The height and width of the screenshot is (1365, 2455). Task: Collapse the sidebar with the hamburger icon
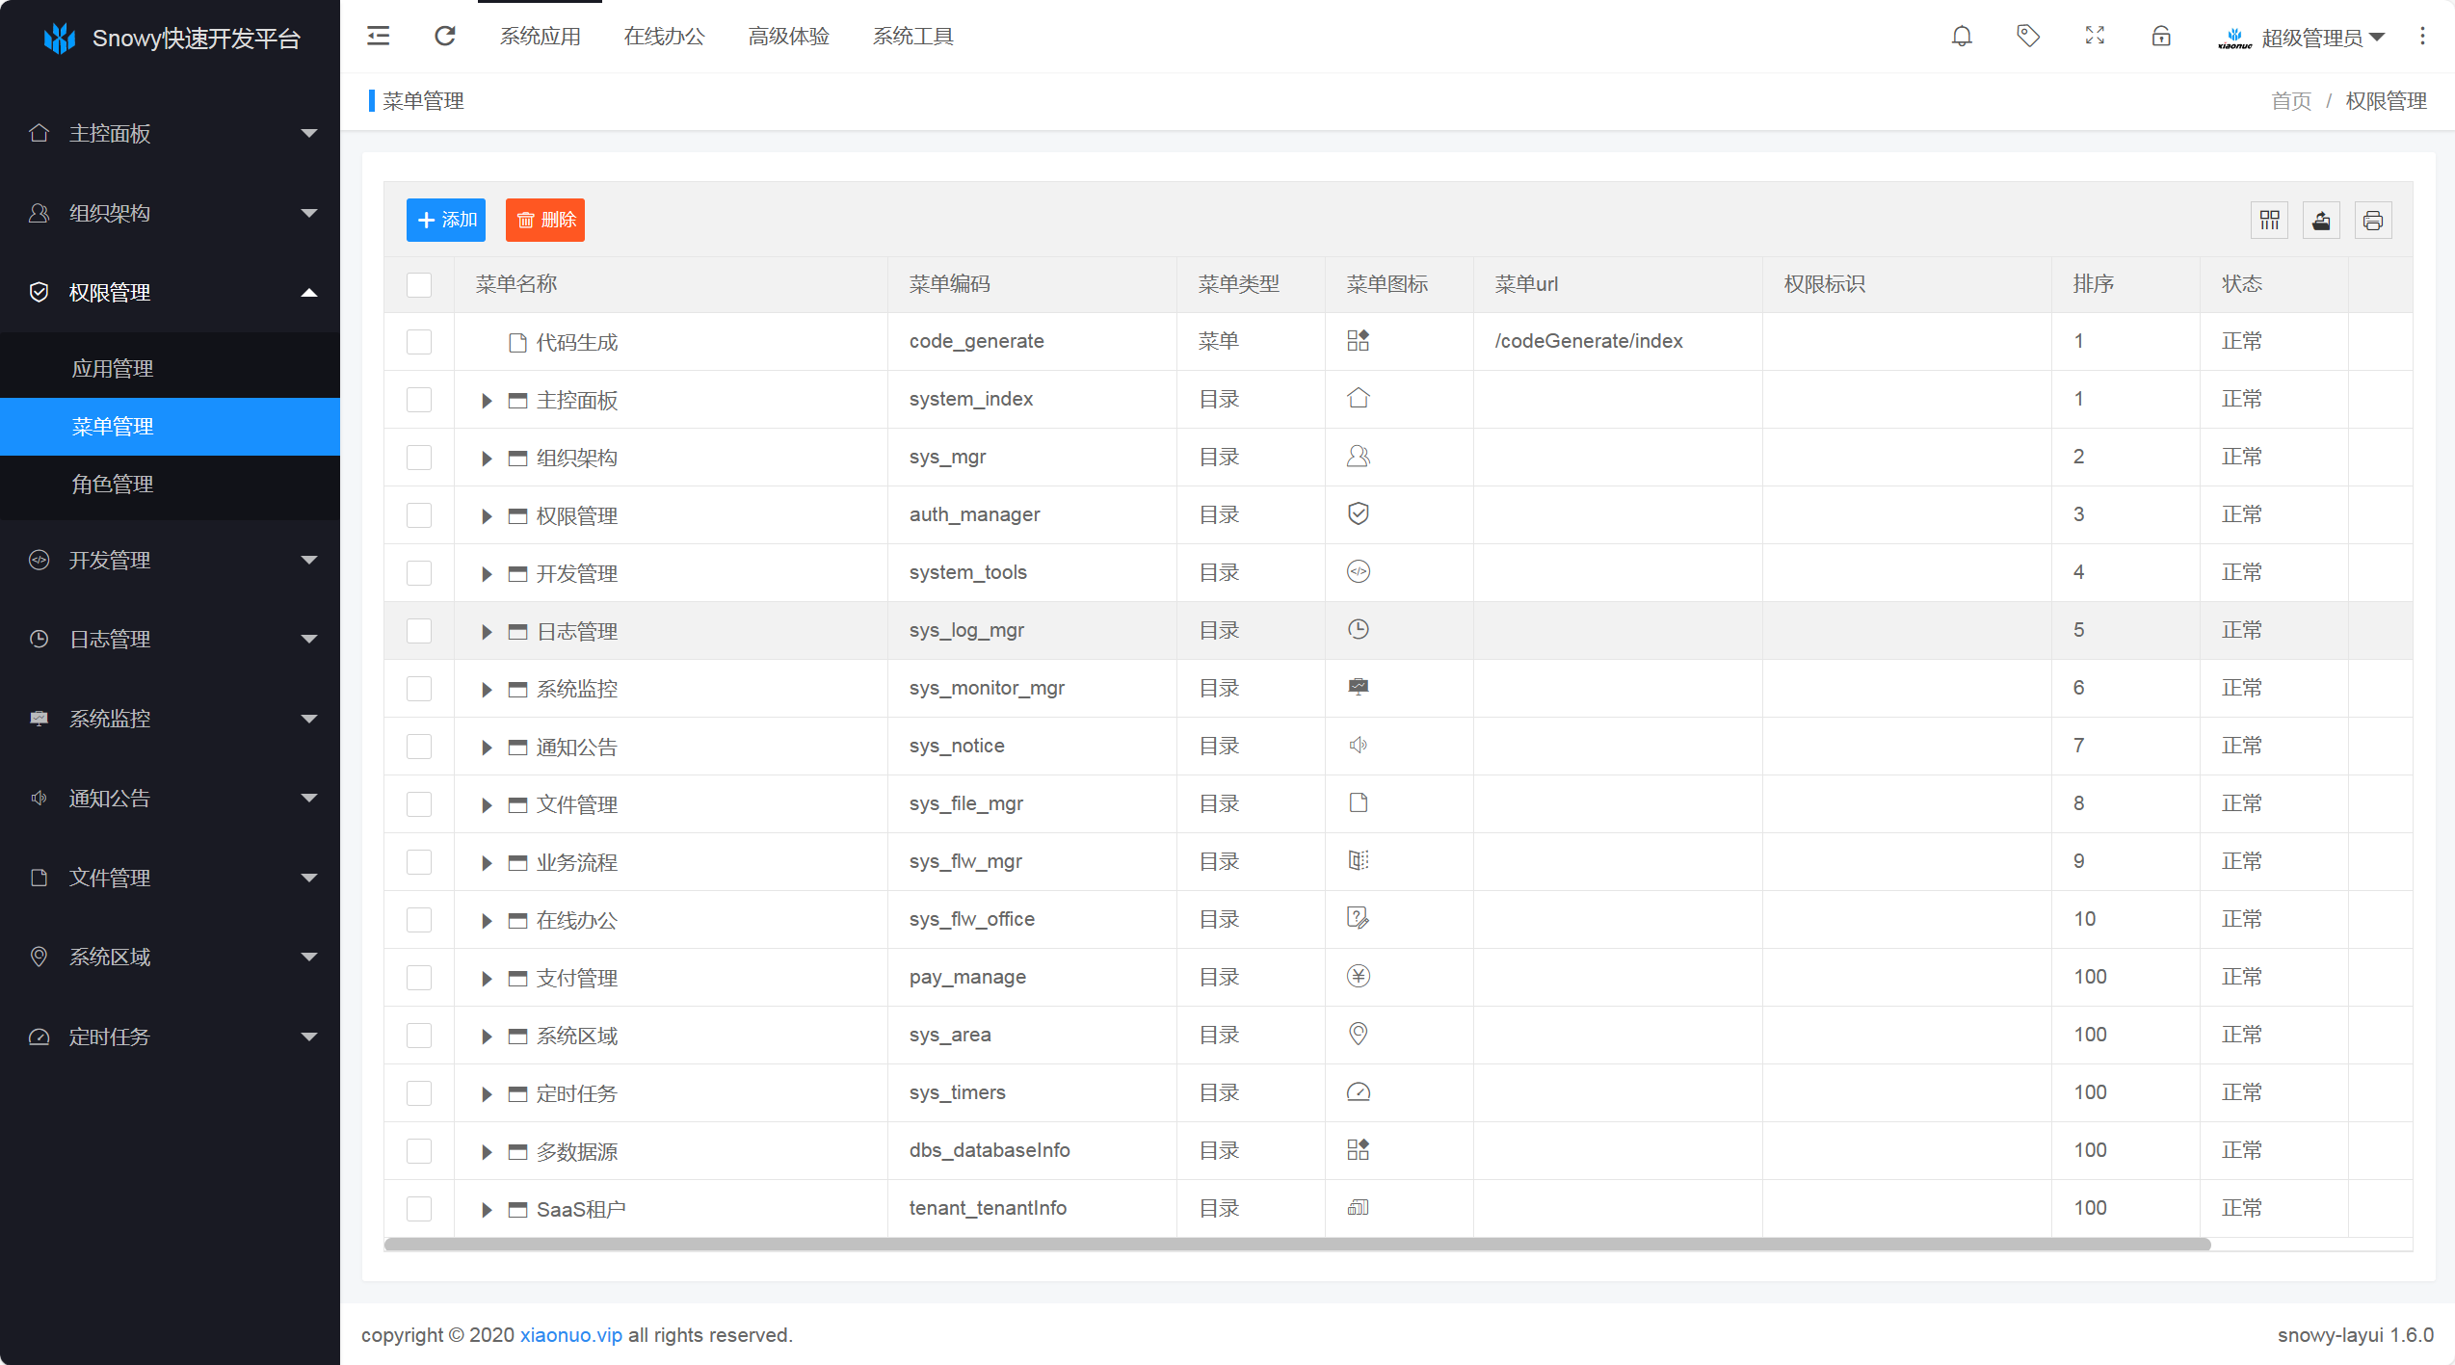coord(379,37)
